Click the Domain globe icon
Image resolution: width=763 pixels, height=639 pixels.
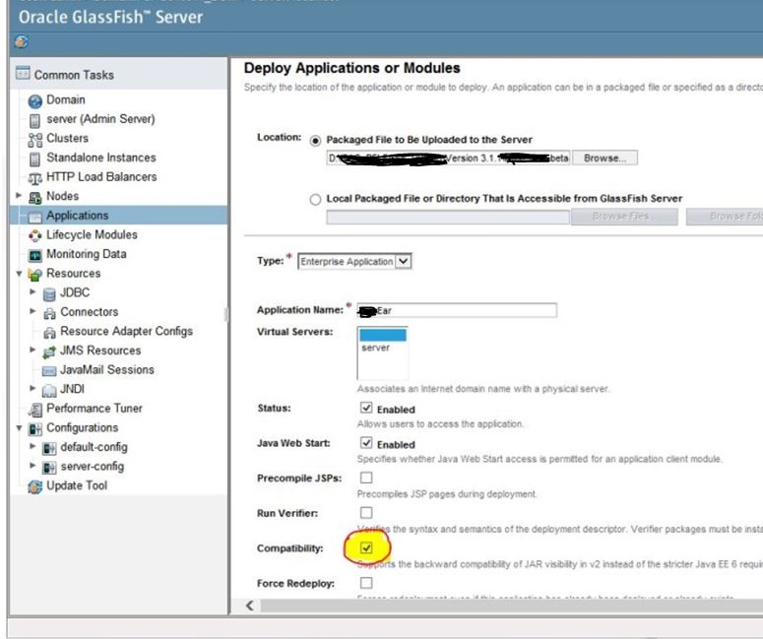35,100
